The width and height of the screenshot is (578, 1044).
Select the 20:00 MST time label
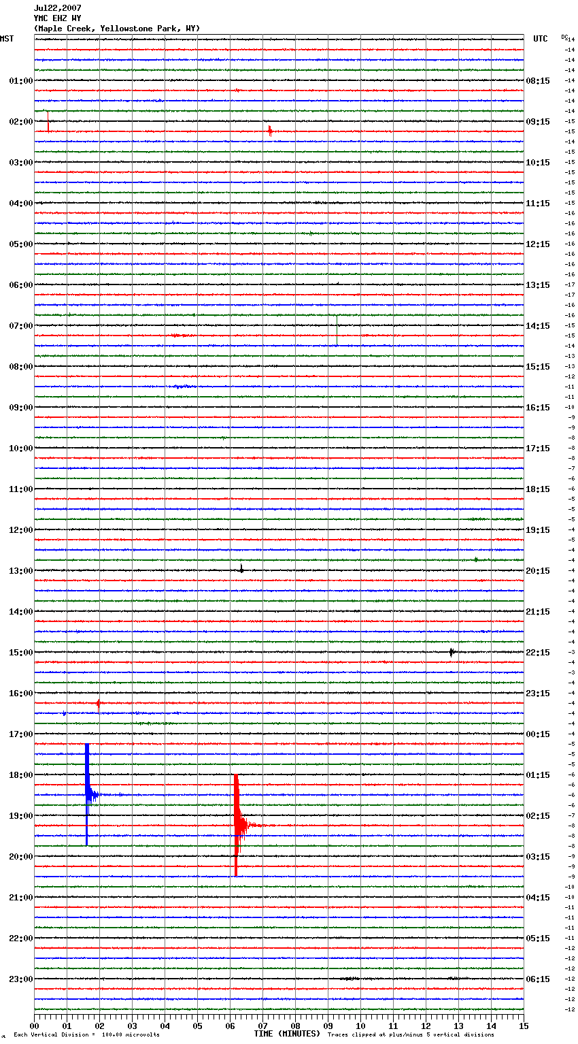tap(20, 857)
